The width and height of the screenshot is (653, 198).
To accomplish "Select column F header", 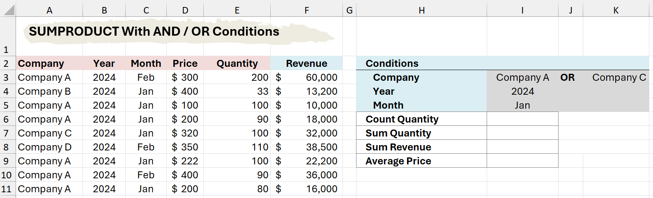I will click(x=306, y=10).
